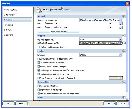Screen dimensions: 132x109
Task: Open Language dropdown
Action: 121,55
